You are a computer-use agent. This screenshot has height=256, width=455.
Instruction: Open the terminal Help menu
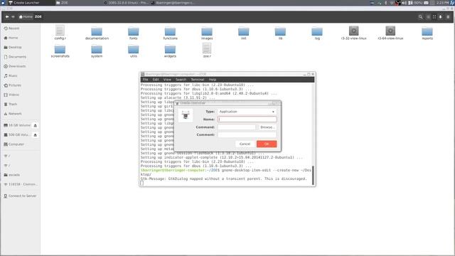(213, 80)
